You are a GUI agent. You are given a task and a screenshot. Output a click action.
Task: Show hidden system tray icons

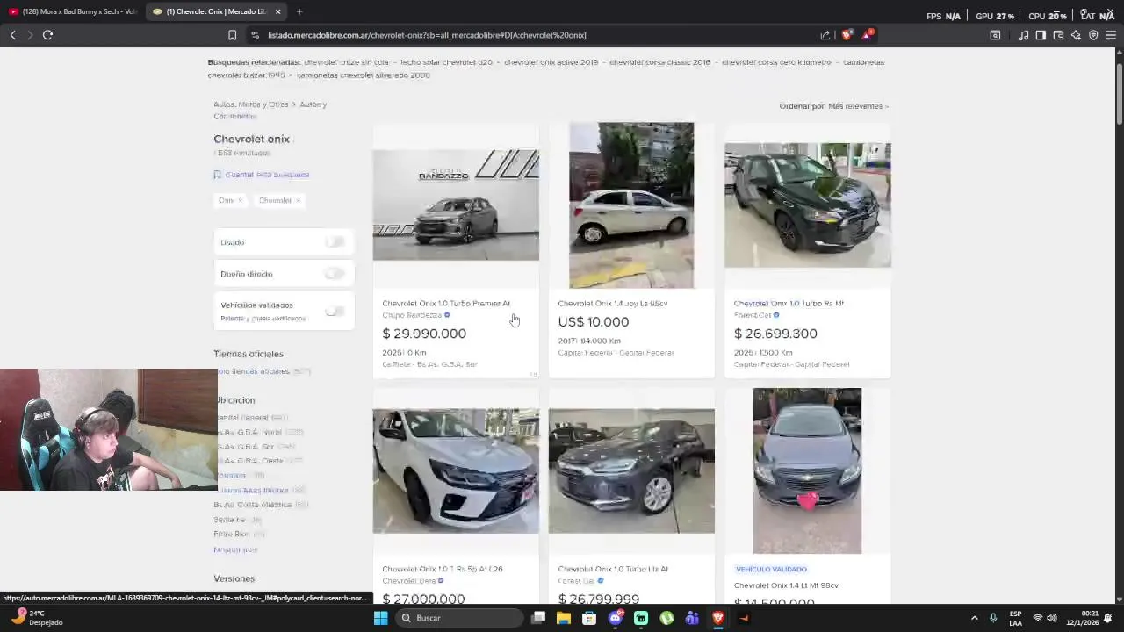(x=974, y=618)
